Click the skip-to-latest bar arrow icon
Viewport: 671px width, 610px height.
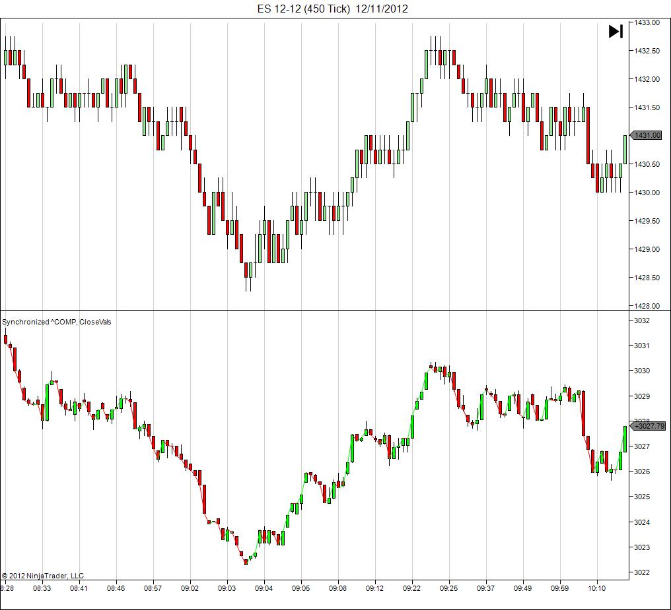(616, 31)
